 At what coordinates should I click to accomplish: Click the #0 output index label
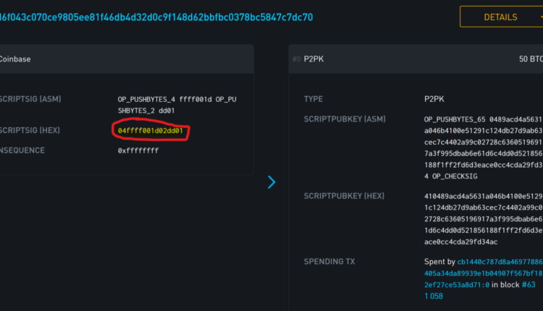point(296,59)
